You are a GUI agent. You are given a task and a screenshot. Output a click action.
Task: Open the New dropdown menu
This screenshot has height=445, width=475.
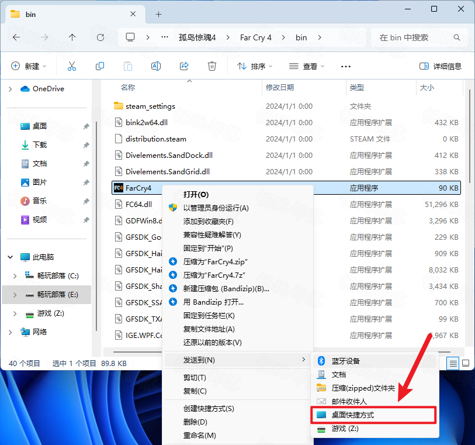(29, 66)
